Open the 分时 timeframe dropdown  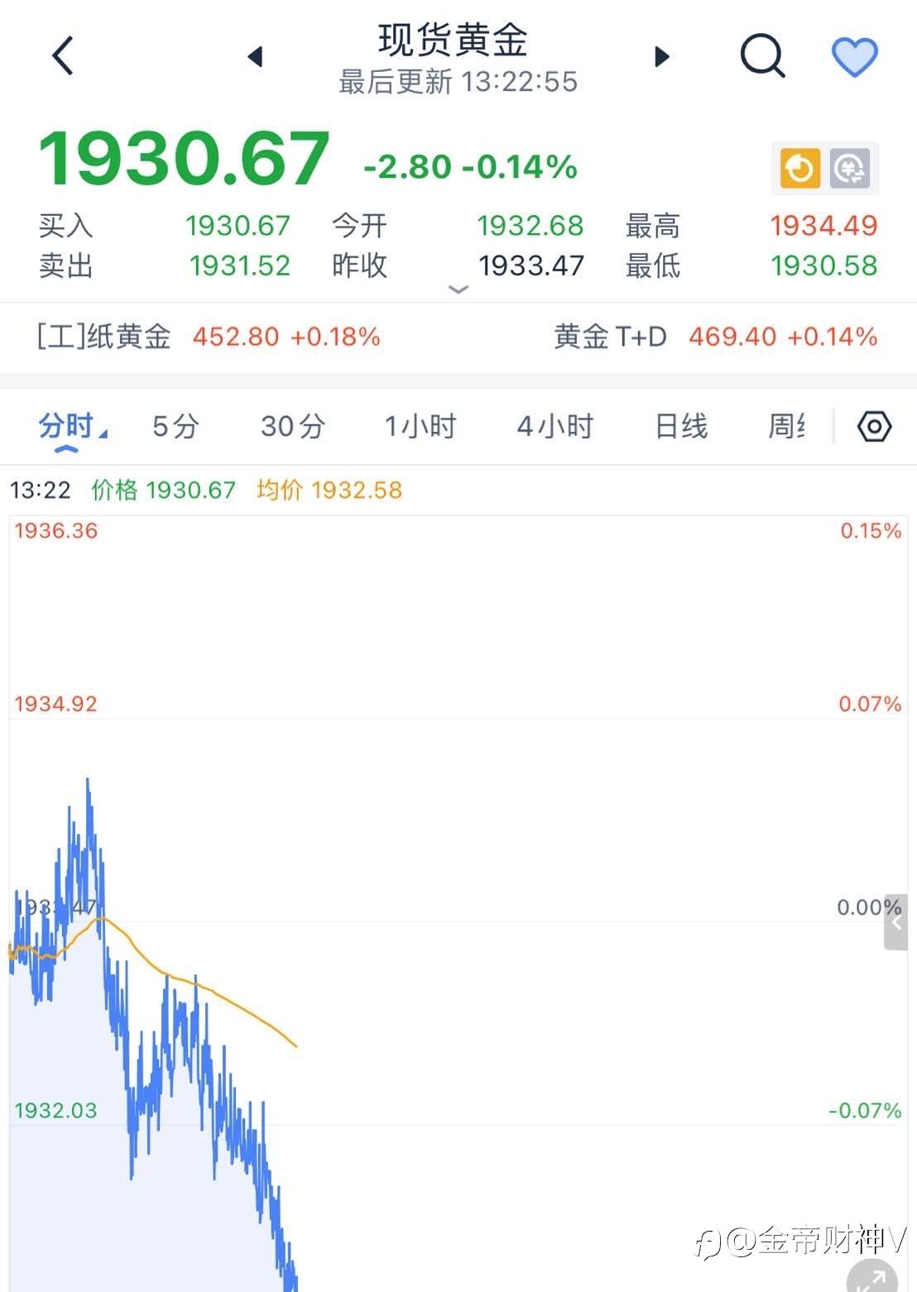[71, 427]
